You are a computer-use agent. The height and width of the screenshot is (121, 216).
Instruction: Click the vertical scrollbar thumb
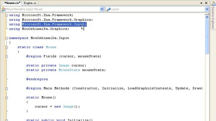[207, 37]
